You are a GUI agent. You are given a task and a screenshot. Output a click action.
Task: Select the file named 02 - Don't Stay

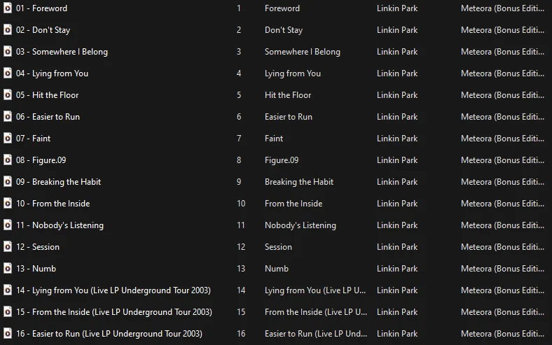pyautogui.click(x=43, y=30)
